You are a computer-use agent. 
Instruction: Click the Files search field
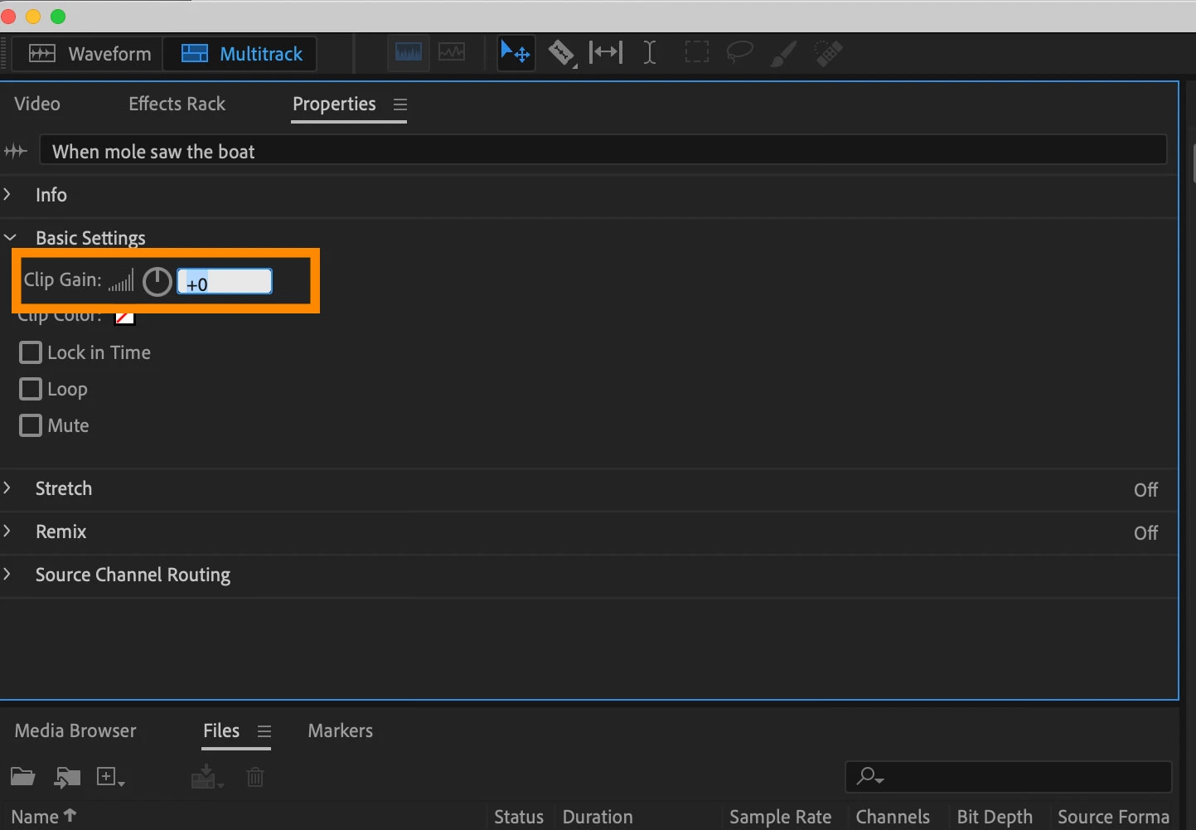[1008, 777]
